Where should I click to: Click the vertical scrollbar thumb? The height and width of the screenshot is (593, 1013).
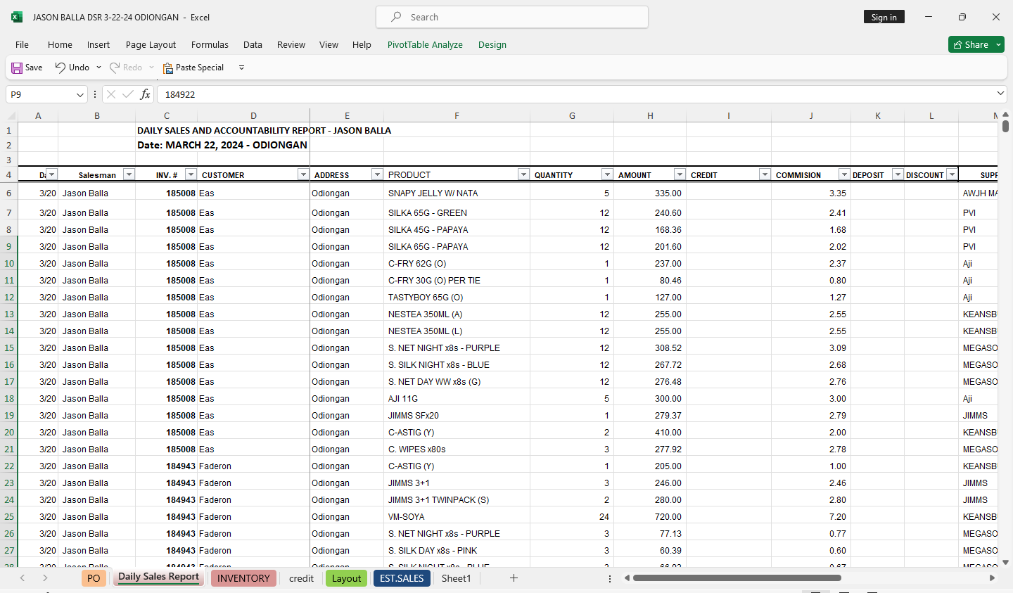click(x=1005, y=126)
